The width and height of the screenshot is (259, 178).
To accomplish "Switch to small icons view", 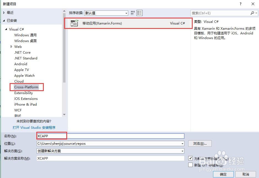I will click(133, 13).
